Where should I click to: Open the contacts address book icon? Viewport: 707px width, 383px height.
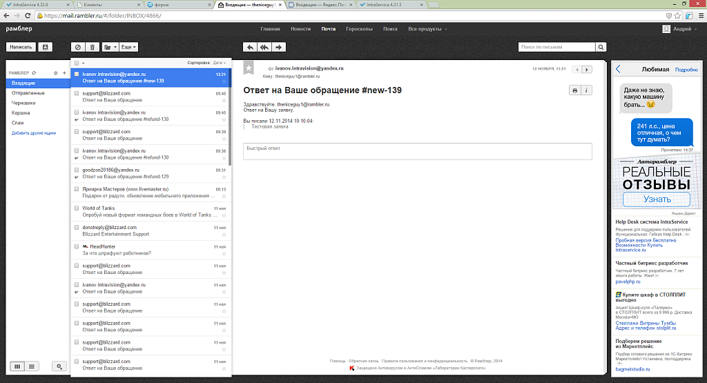coord(46,47)
